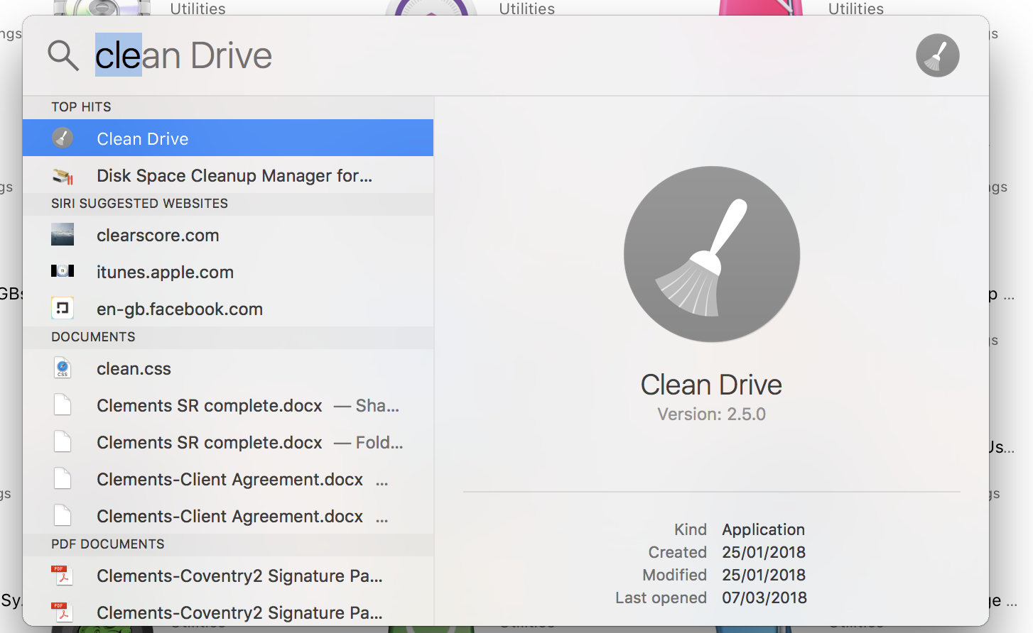Viewport: 1033px width, 633px height.
Task: Open the first Clements SR complete.docx result
Action: [x=209, y=405]
